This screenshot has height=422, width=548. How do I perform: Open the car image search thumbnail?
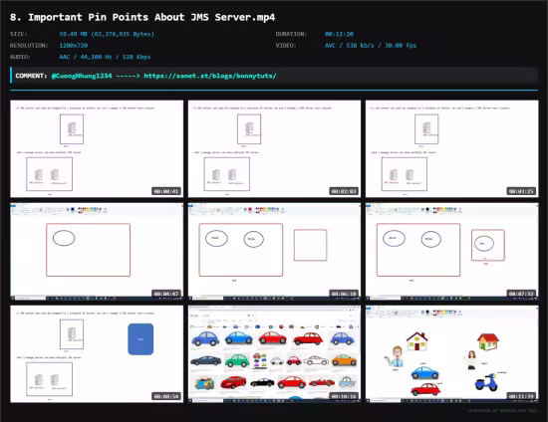(x=274, y=354)
